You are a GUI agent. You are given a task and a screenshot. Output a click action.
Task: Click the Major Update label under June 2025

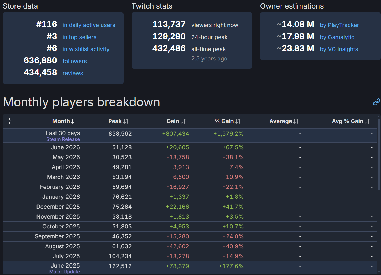(x=65, y=272)
